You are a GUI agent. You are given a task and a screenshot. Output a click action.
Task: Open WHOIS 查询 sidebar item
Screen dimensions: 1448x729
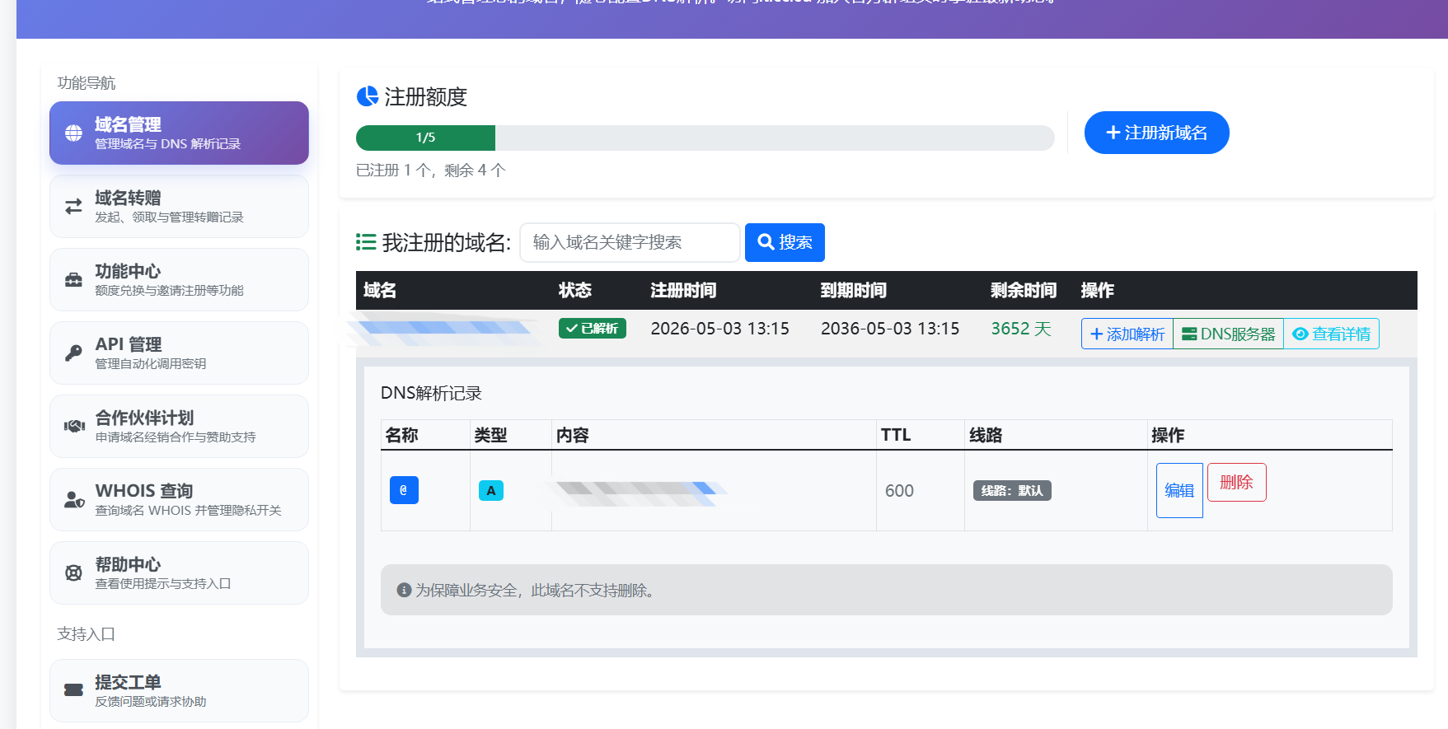[179, 499]
